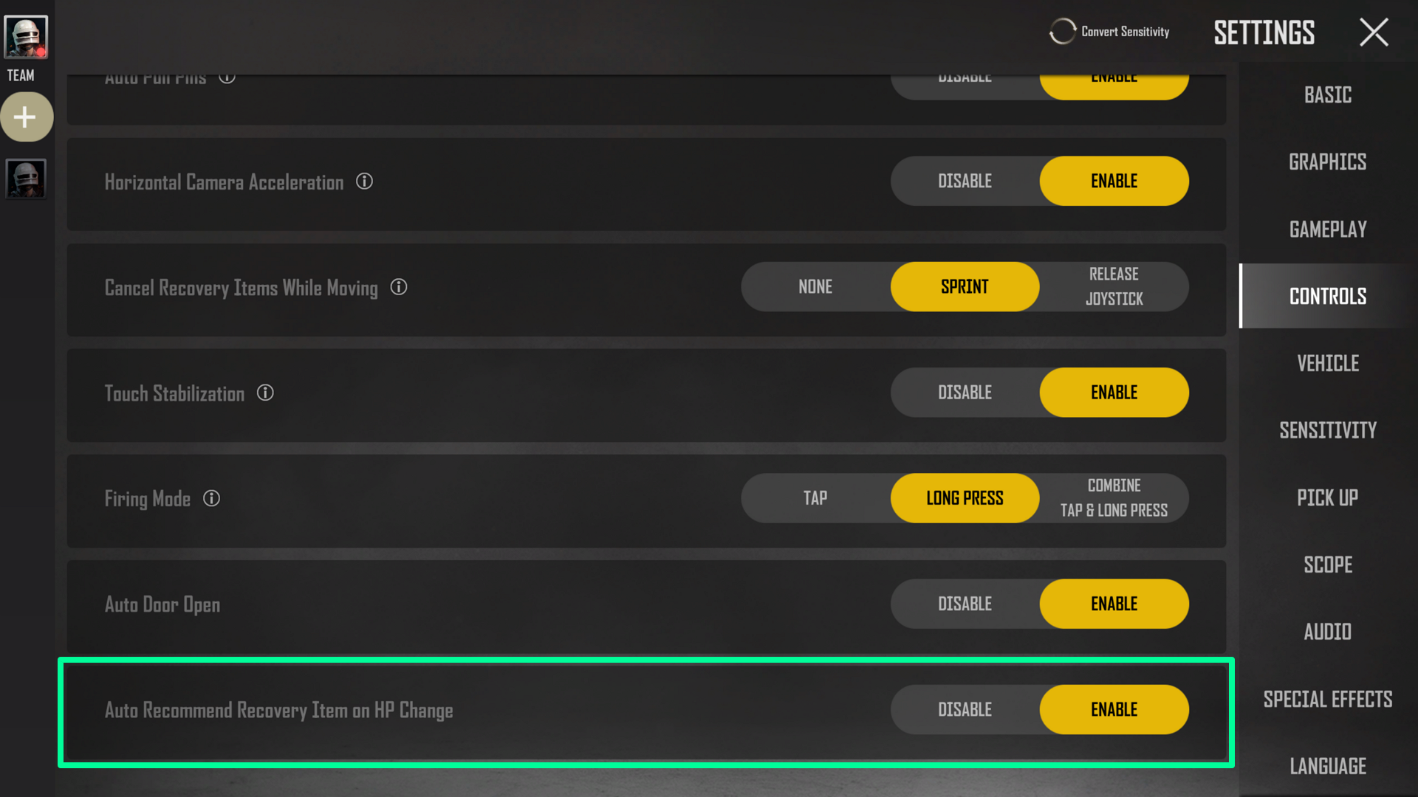Select NONE for Cancel Recovery Items While Moving

click(x=815, y=286)
